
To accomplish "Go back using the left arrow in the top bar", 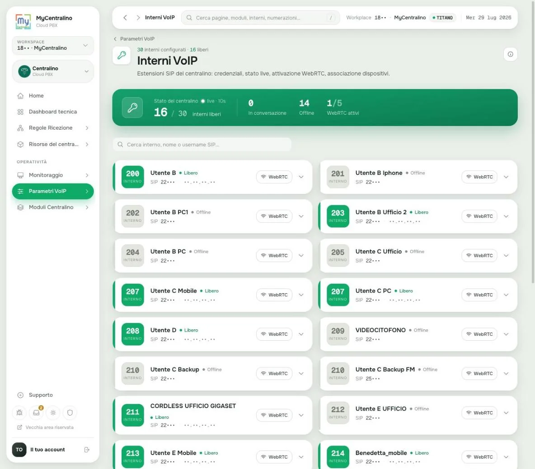I will coord(125,18).
